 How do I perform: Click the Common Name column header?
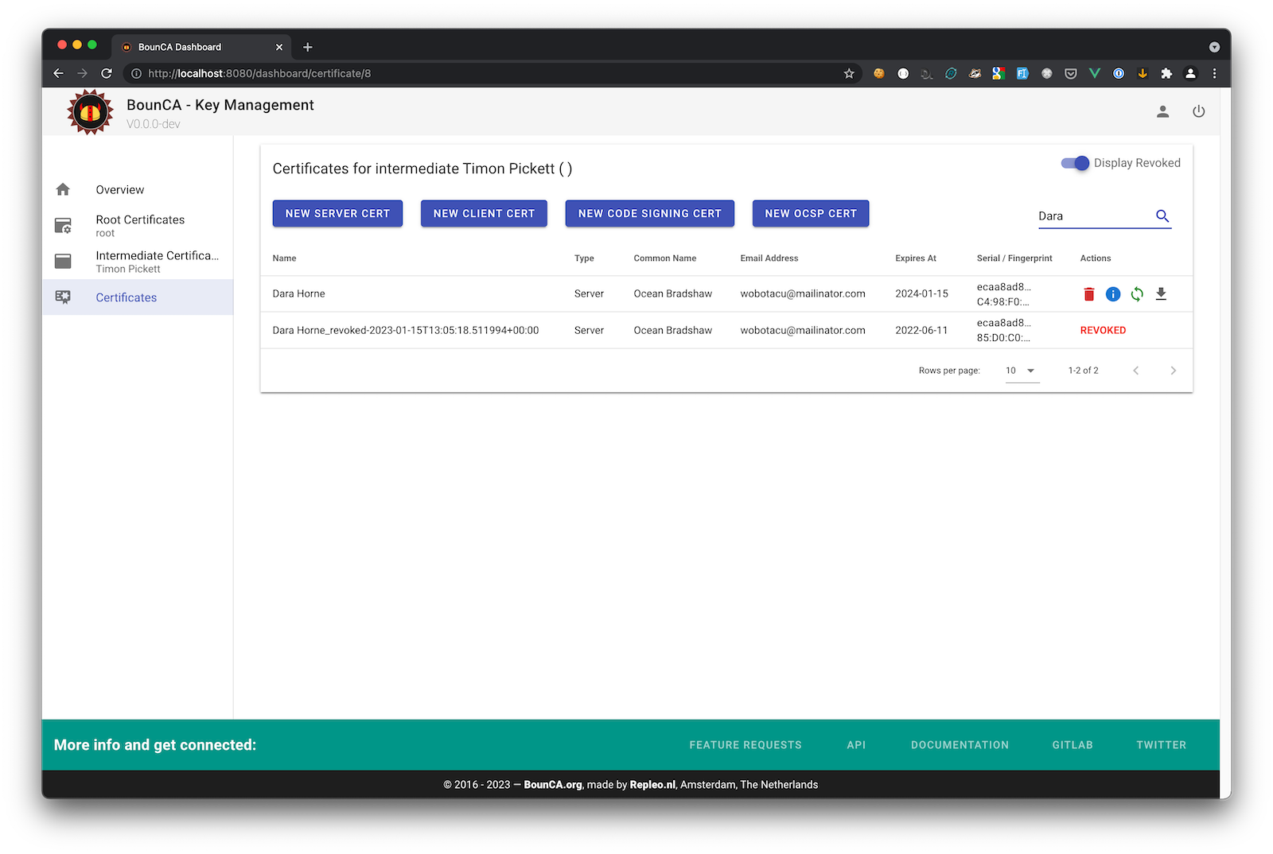[x=664, y=258]
